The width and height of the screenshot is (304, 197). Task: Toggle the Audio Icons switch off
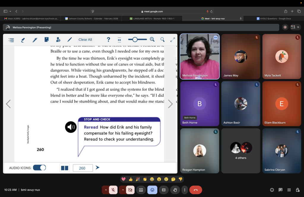click(39, 168)
